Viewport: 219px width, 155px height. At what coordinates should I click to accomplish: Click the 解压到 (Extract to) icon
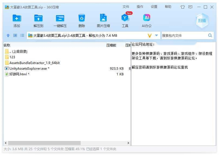pyautogui.click(x=38, y=18)
